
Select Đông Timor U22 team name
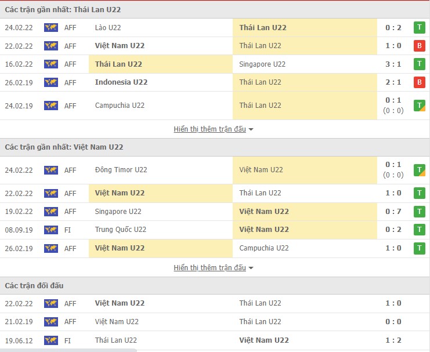(x=121, y=170)
